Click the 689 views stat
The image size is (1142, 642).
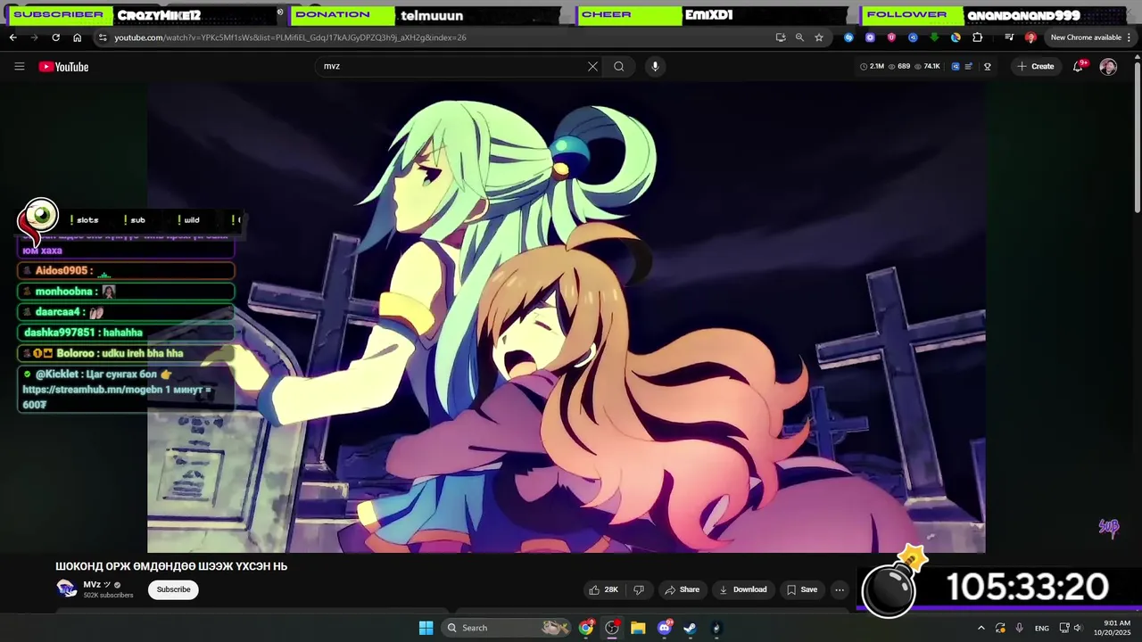(899, 66)
